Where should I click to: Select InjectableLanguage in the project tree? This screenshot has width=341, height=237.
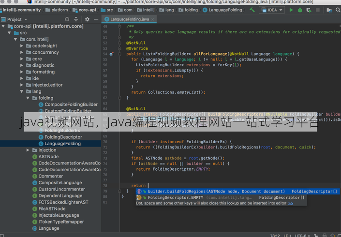pyautogui.click(x=56, y=215)
